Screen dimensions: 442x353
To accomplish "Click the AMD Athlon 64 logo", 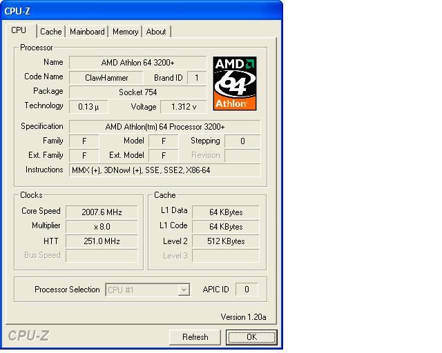I will (x=235, y=83).
